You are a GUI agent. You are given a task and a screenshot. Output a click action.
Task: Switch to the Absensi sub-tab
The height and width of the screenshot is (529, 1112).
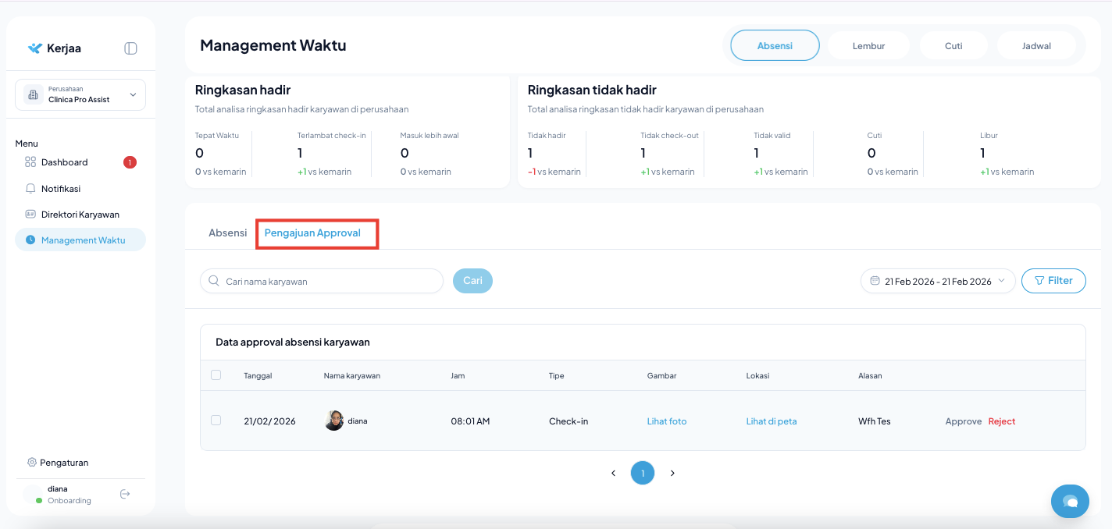pyautogui.click(x=227, y=233)
